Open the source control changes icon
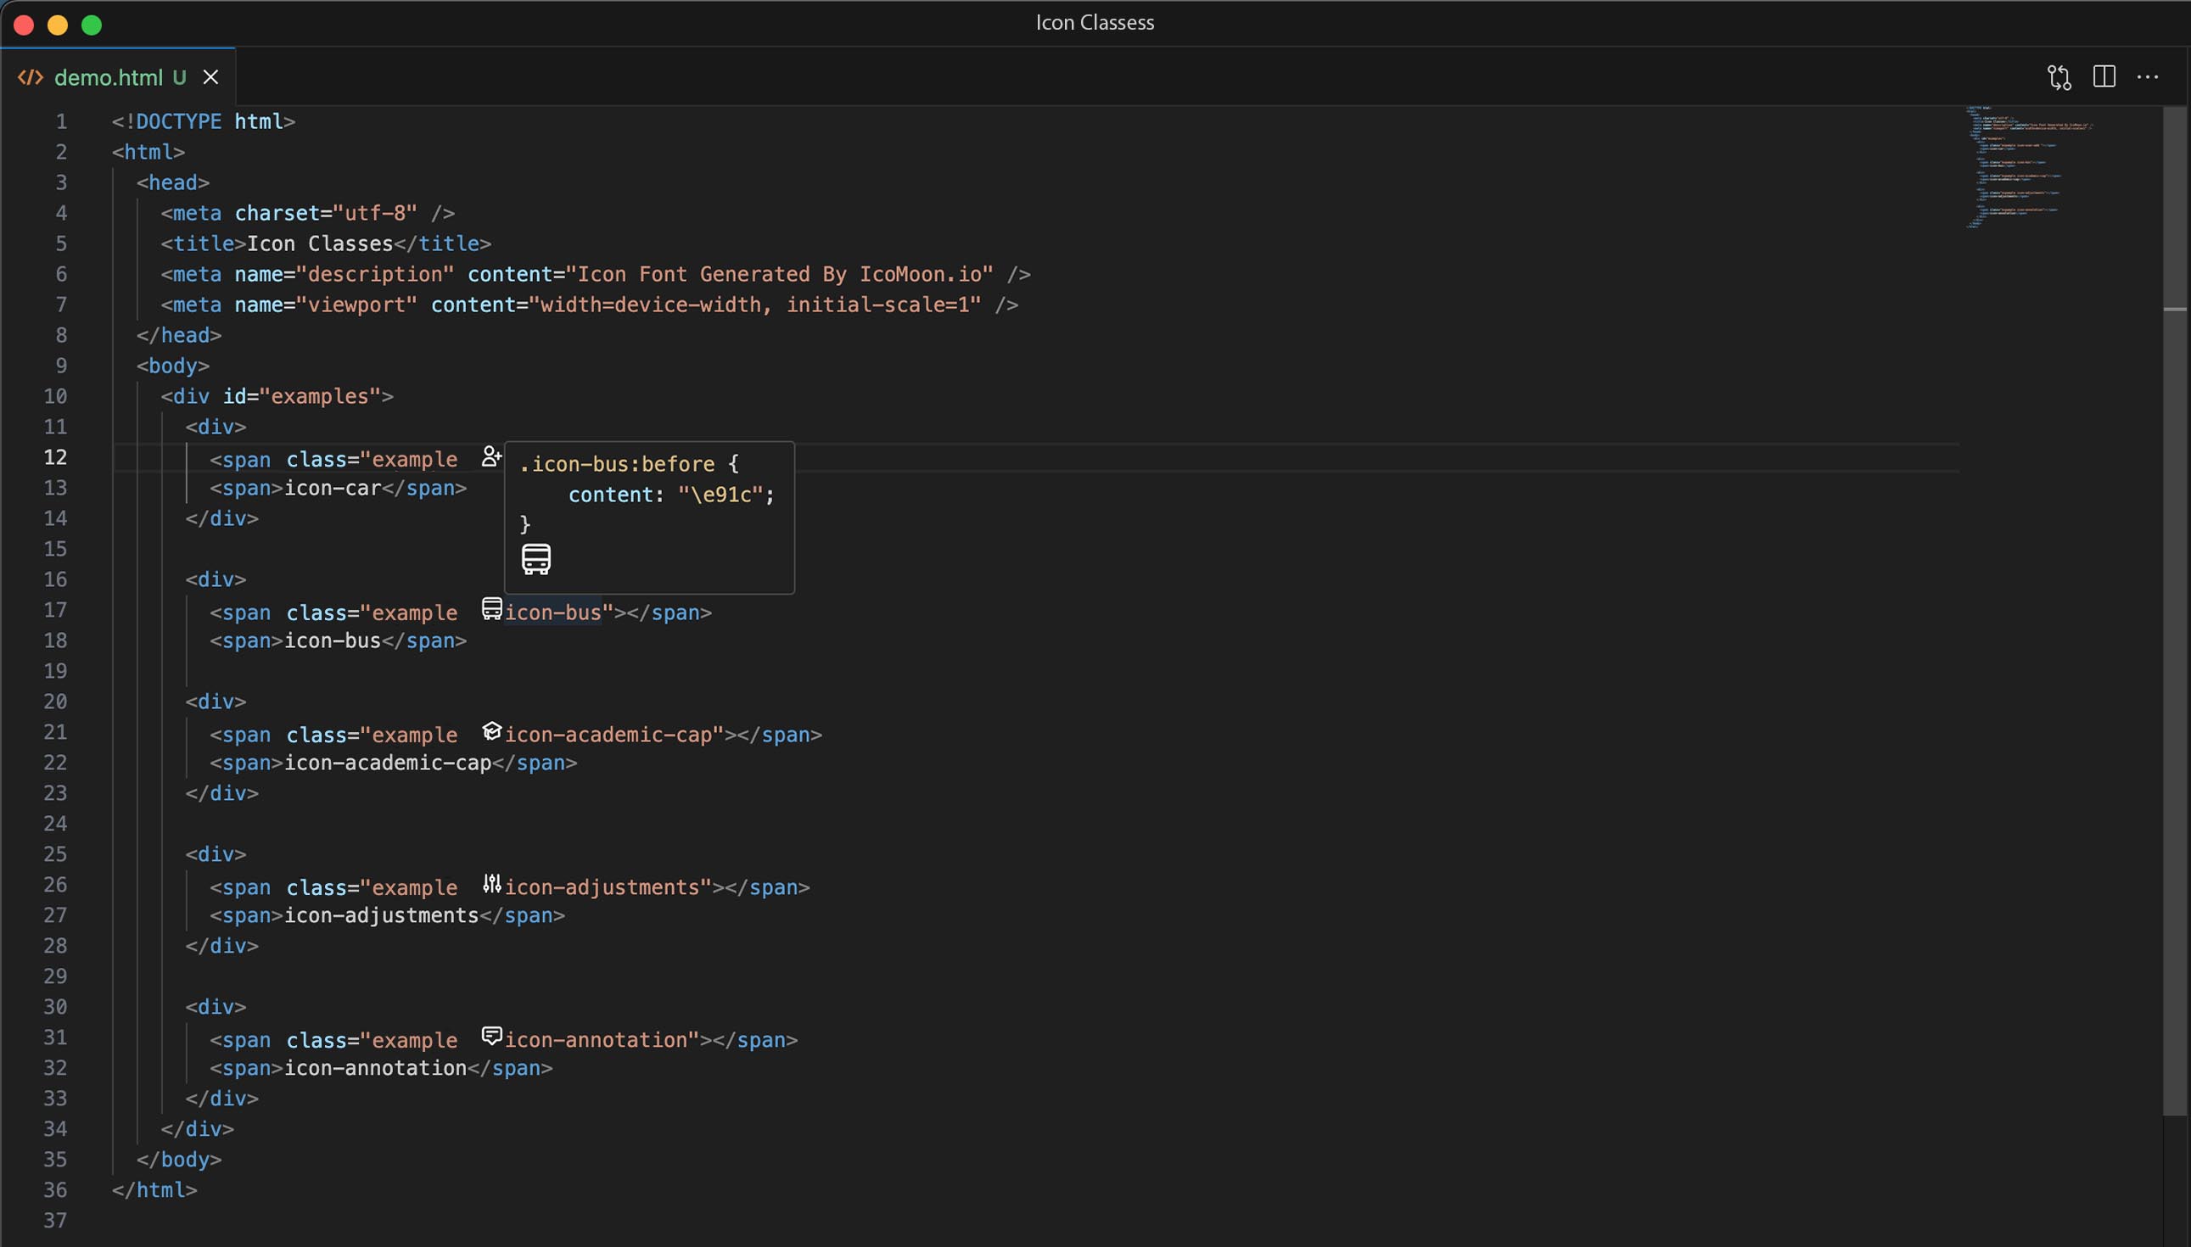2191x1247 pixels. (2059, 77)
